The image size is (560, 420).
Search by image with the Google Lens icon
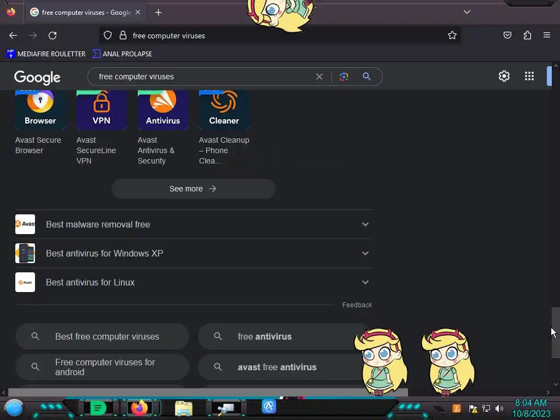click(343, 77)
